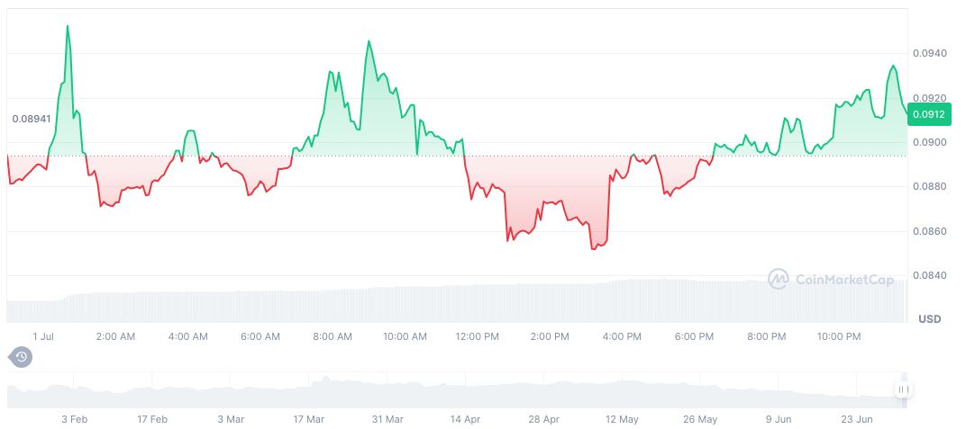Click the chart history reset icon

click(x=21, y=357)
